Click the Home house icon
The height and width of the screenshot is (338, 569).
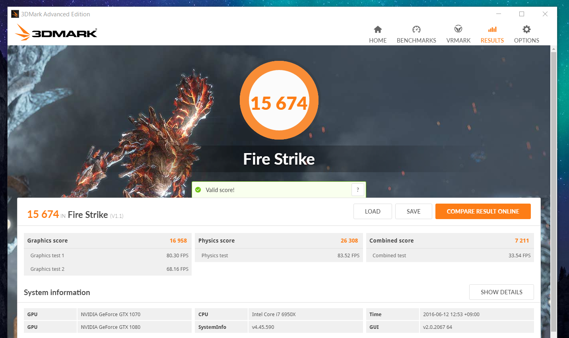(378, 29)
